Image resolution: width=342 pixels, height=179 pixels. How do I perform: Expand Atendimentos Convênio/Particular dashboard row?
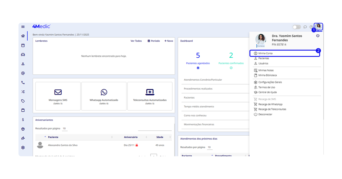point(203,80)
